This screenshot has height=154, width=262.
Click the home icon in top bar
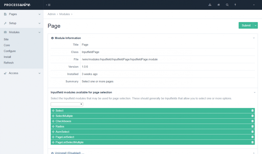pyautogui.click(x=219, y=5)
